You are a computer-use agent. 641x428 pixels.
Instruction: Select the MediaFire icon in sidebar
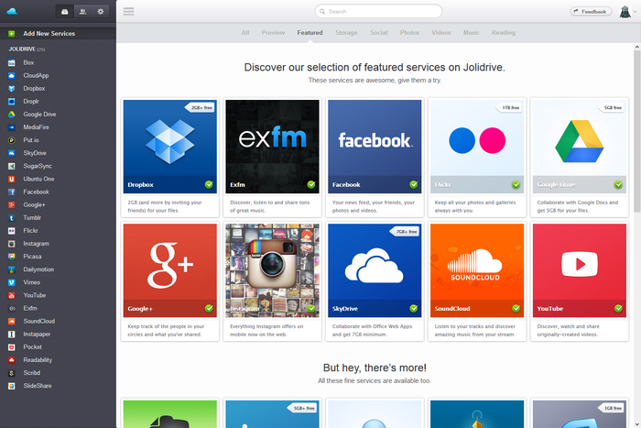[11, 127]
